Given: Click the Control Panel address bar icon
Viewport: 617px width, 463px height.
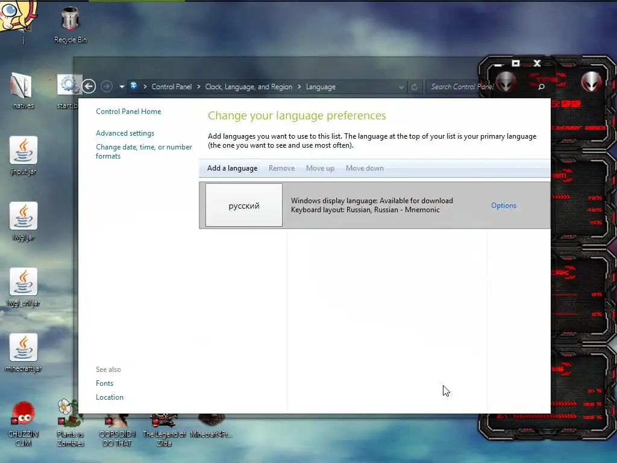Looking at the screenshot, I should pyautogui.click(x=134, y=86).
